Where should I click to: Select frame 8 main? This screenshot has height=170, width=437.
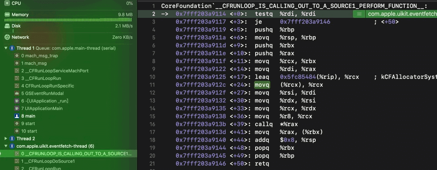(68, 116)
